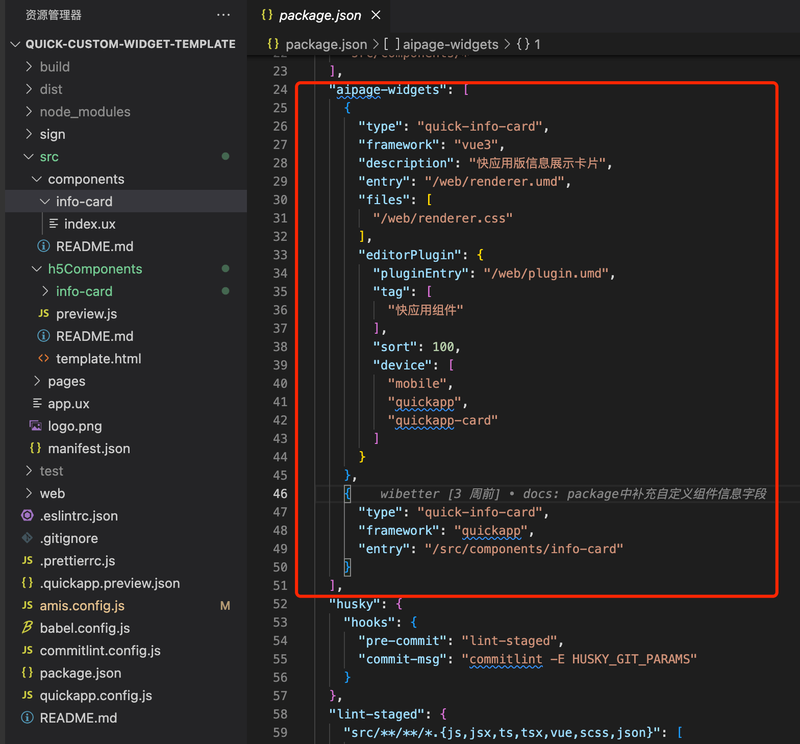Collapse the selected info-card folder
The image size is (800, 744).
45,202
